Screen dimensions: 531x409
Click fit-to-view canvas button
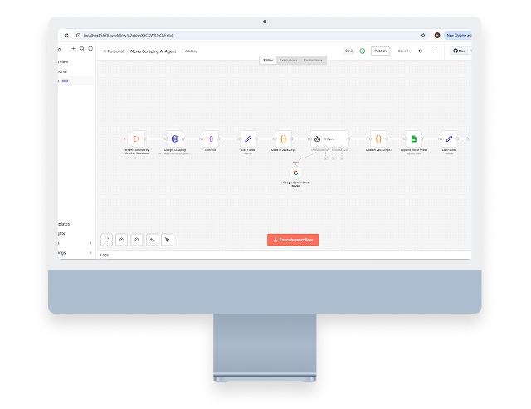(106, 240)
